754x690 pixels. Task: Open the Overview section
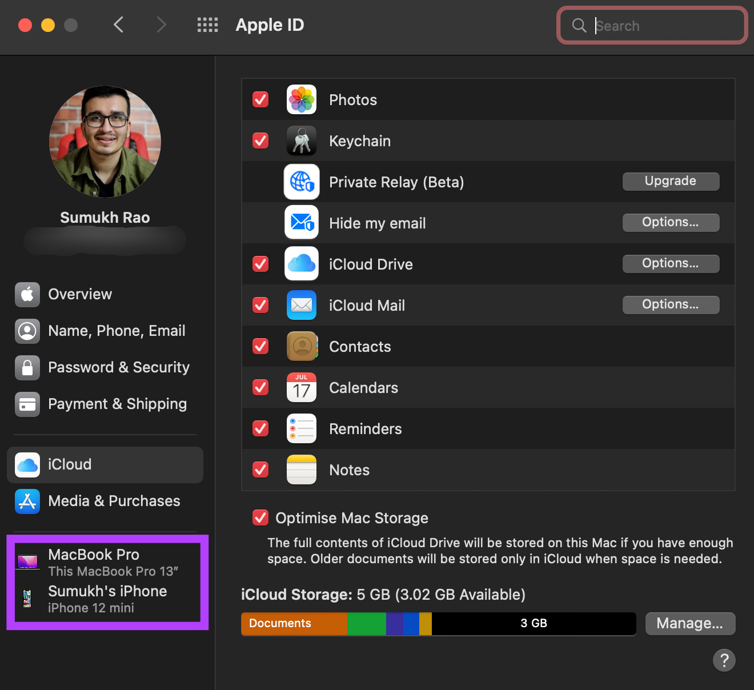click(x=105, y=294)
